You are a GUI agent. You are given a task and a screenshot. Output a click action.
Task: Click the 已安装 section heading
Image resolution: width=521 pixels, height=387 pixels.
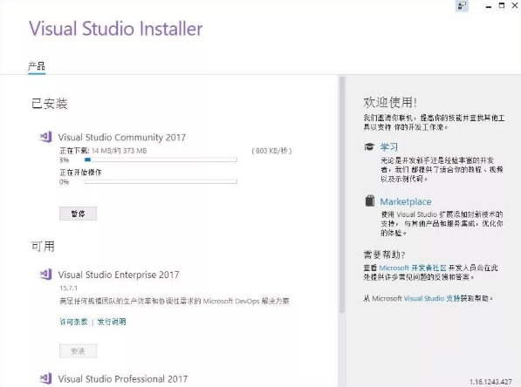pyautogui.click(x=50, y=104)
